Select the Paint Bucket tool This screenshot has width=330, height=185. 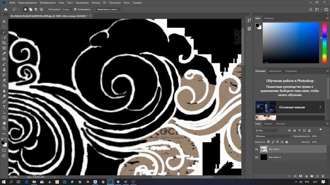(4, 86)
